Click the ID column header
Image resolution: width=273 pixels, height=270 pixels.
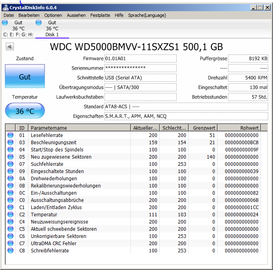coord(22,128)
